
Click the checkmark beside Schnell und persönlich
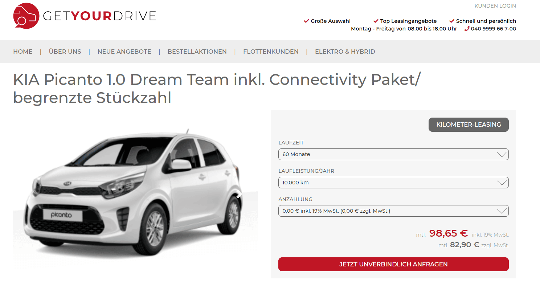(x=452, y=21)
